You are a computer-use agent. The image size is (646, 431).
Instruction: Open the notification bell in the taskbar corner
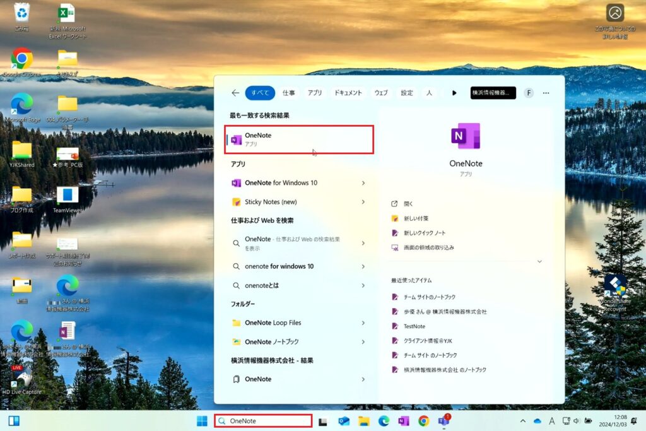[x=633, y=421]
